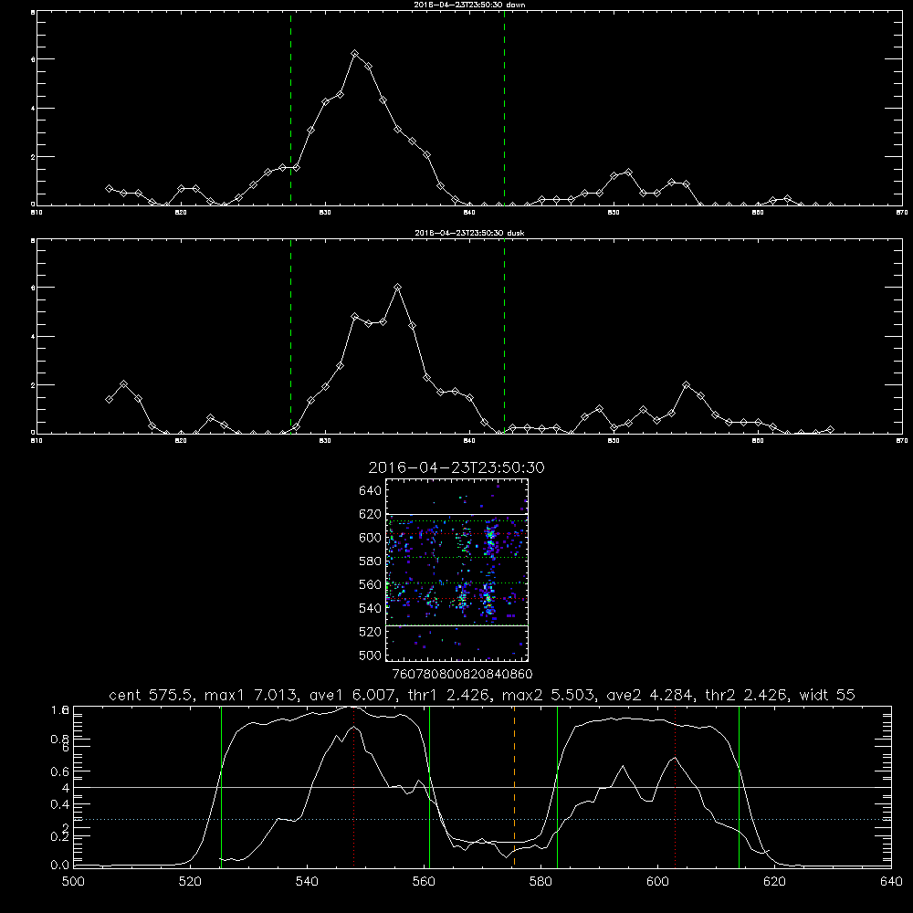The image size is (913, 913).
Task: Click the "560" x-axis label of the bottom plot
Action: point(424,882)
